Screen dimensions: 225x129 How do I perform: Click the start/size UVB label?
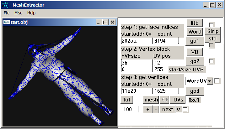[x=187, y=70]
